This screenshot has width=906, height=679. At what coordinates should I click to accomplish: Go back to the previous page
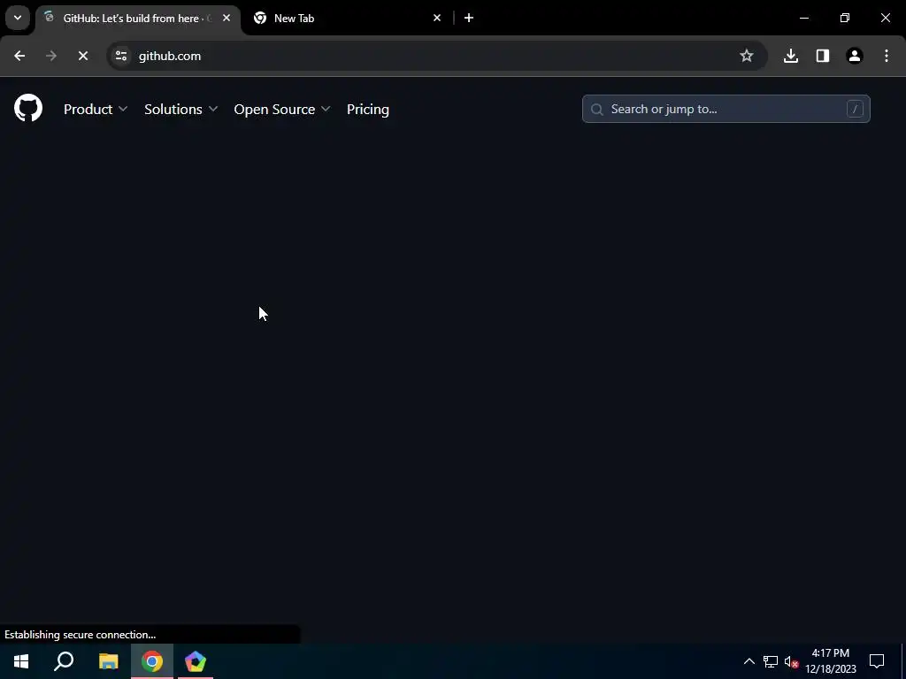point(19,56)
